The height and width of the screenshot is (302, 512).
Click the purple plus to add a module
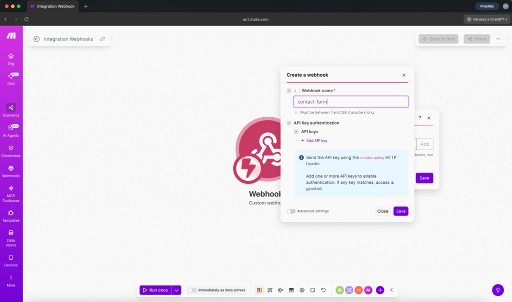point(380,290)
